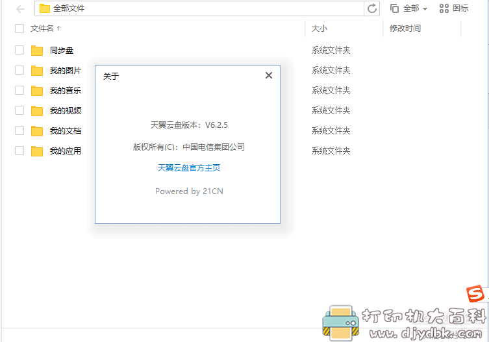Check the 我的应用 folder checkbox

click(19, 151)
